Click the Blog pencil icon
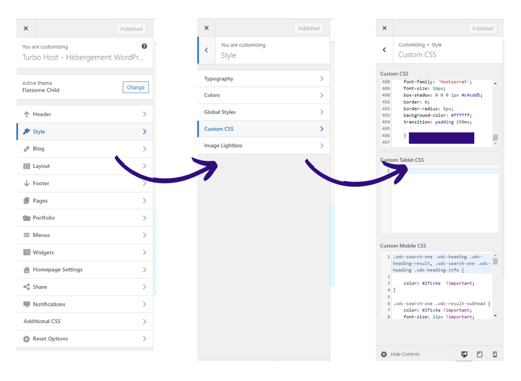 point(27,149)
